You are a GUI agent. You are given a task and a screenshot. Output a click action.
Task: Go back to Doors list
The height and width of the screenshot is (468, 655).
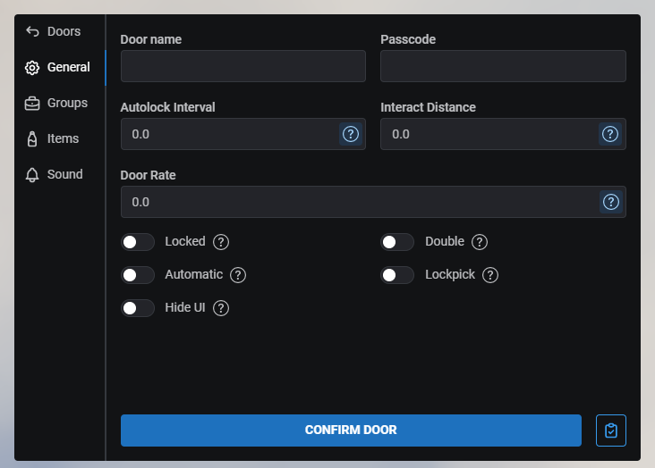pos(54,31)
